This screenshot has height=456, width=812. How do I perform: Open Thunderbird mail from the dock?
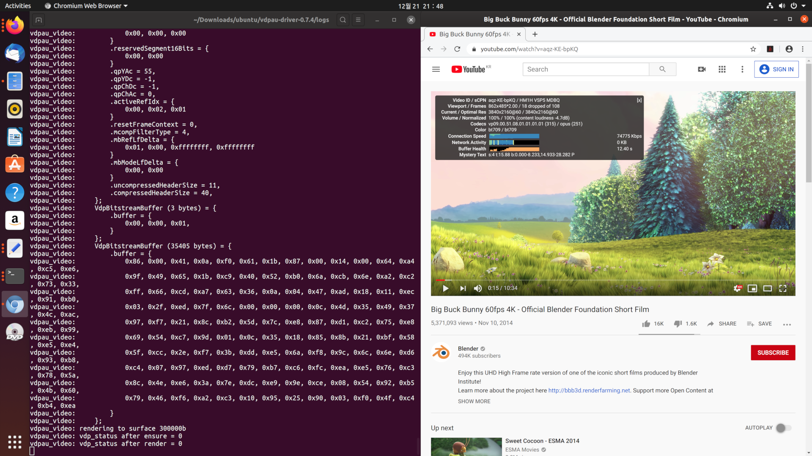point(15,54)
